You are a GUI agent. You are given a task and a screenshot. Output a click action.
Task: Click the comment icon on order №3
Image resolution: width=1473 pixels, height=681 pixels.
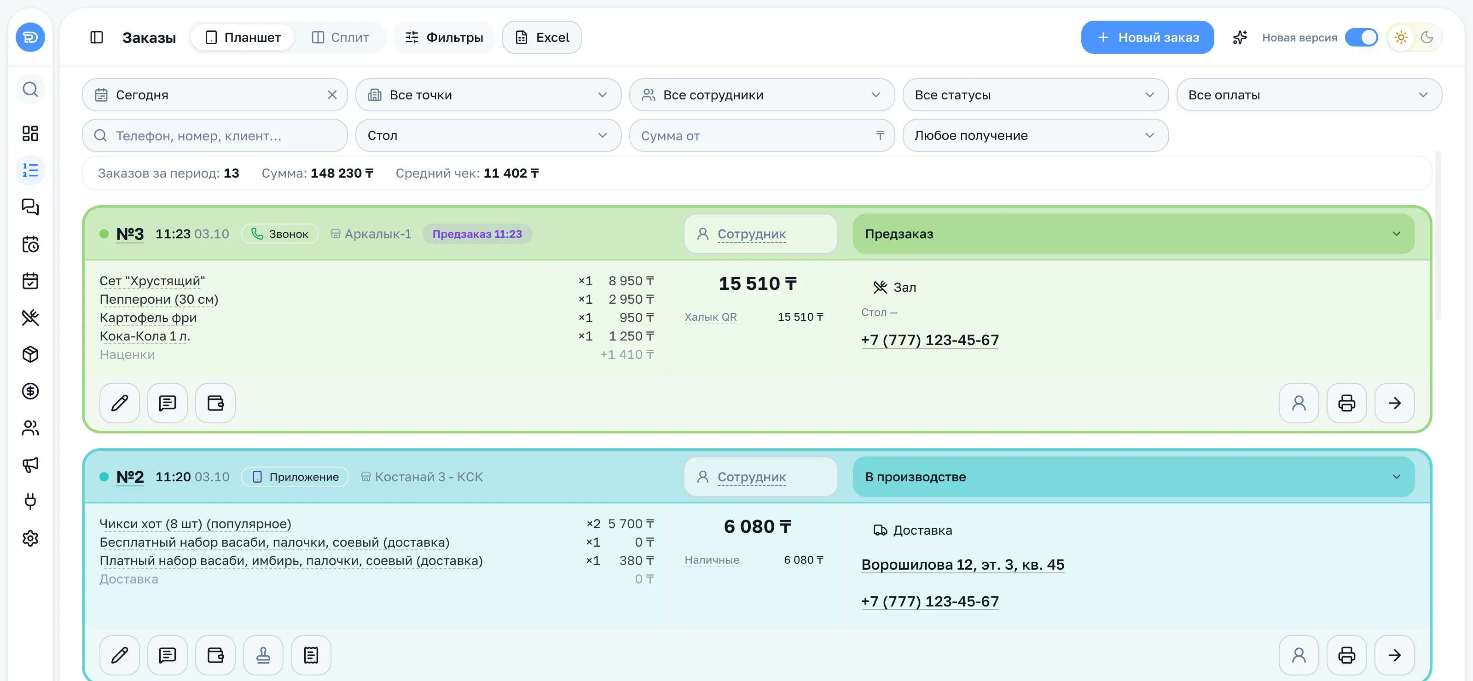(x=168, y=403)
